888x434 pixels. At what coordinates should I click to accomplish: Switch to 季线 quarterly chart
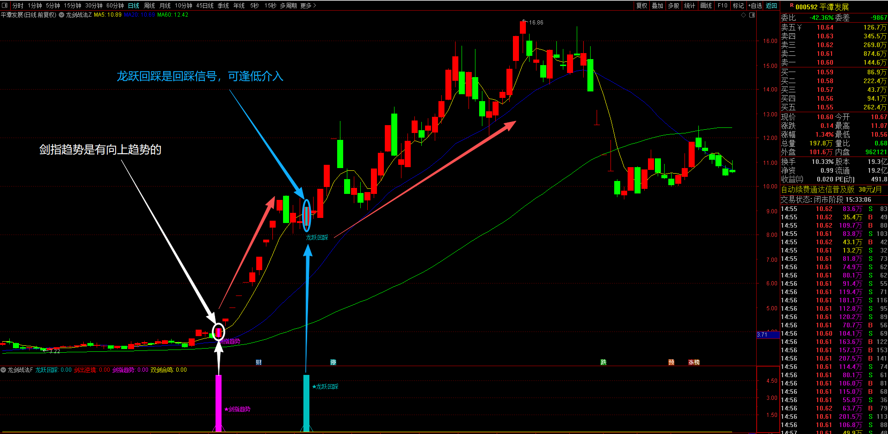[x=223, y=6]
